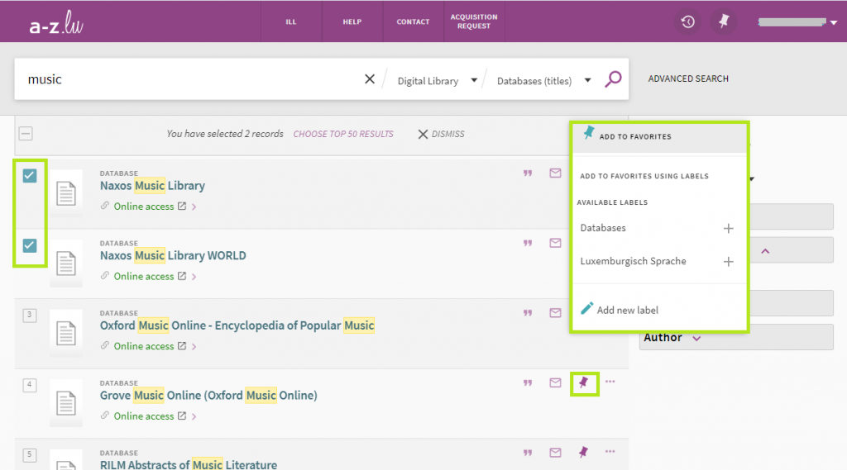The height and width of the screenshot is (470, 847).
Task: Email Naxos Music Library WORLD record
Action: click(555, 243)
